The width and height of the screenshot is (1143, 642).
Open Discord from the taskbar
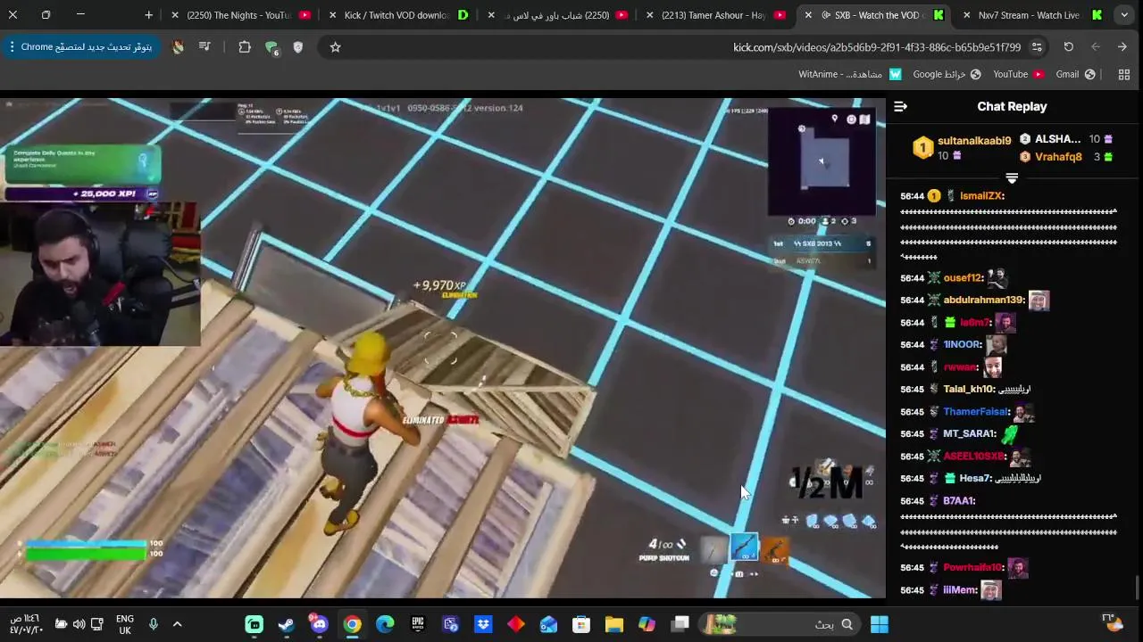[319, 624]
